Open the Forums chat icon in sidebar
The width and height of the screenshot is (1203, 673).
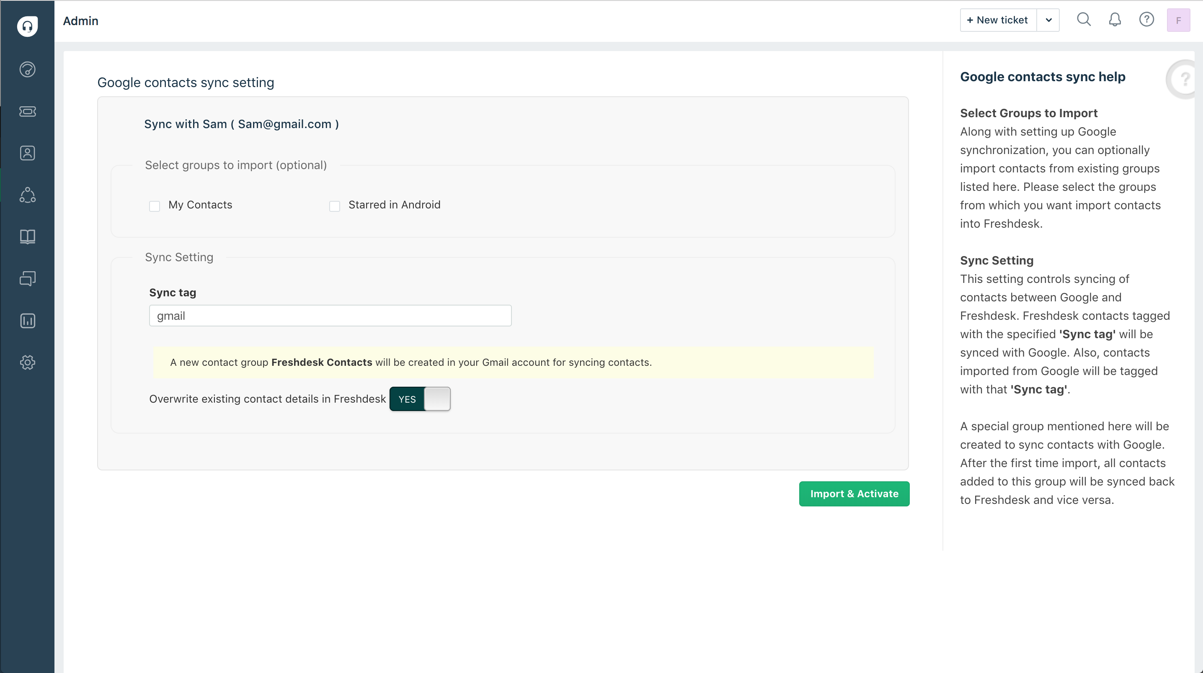click(x=28, y=279)
